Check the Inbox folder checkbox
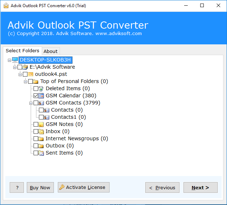Image resolution: width=227 pixels, height=205 pixels. coord(36,131)
